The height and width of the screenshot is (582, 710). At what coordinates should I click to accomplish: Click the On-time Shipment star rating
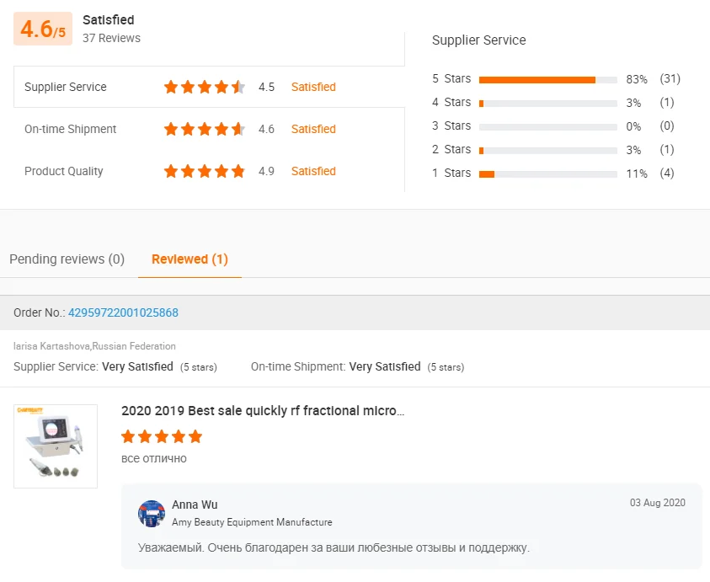tap(205, 129)
